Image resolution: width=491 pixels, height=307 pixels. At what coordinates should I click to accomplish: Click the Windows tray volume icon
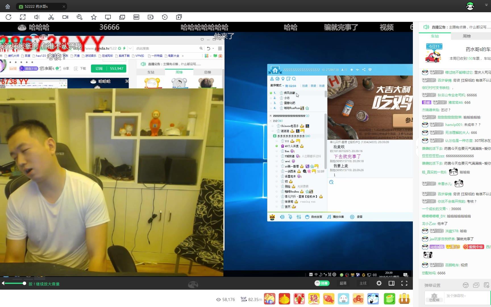click(x=375, y=275)
